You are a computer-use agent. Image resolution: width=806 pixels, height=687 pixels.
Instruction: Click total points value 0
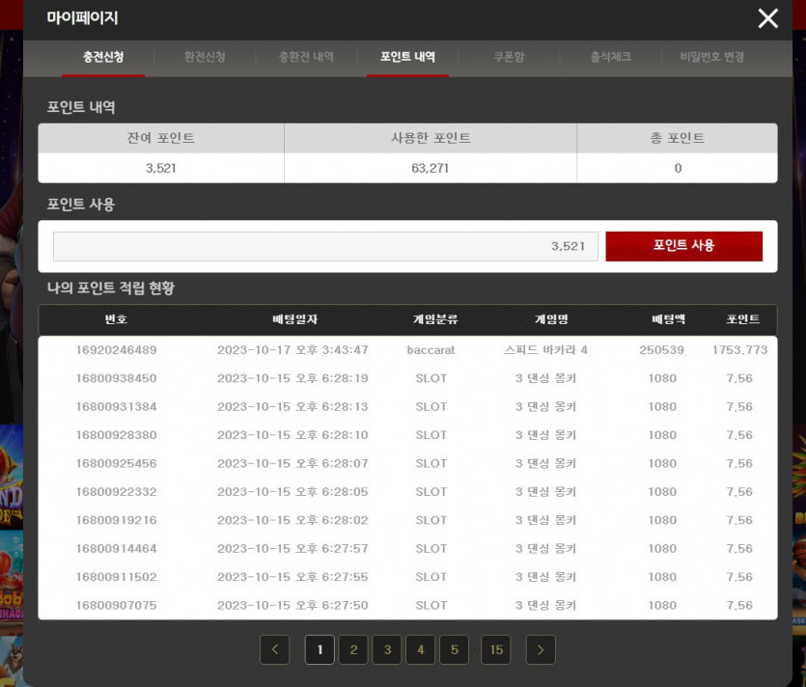pyautogui.click(x=678, y=168)
